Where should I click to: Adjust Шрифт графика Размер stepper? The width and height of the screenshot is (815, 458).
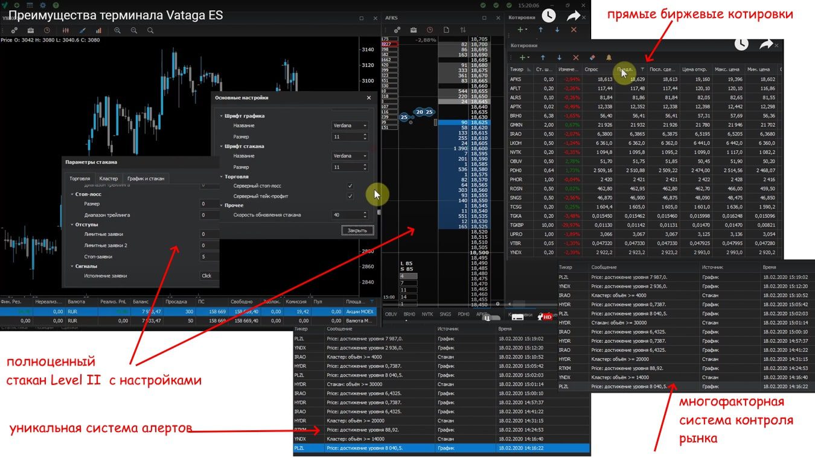click(365, 137)
